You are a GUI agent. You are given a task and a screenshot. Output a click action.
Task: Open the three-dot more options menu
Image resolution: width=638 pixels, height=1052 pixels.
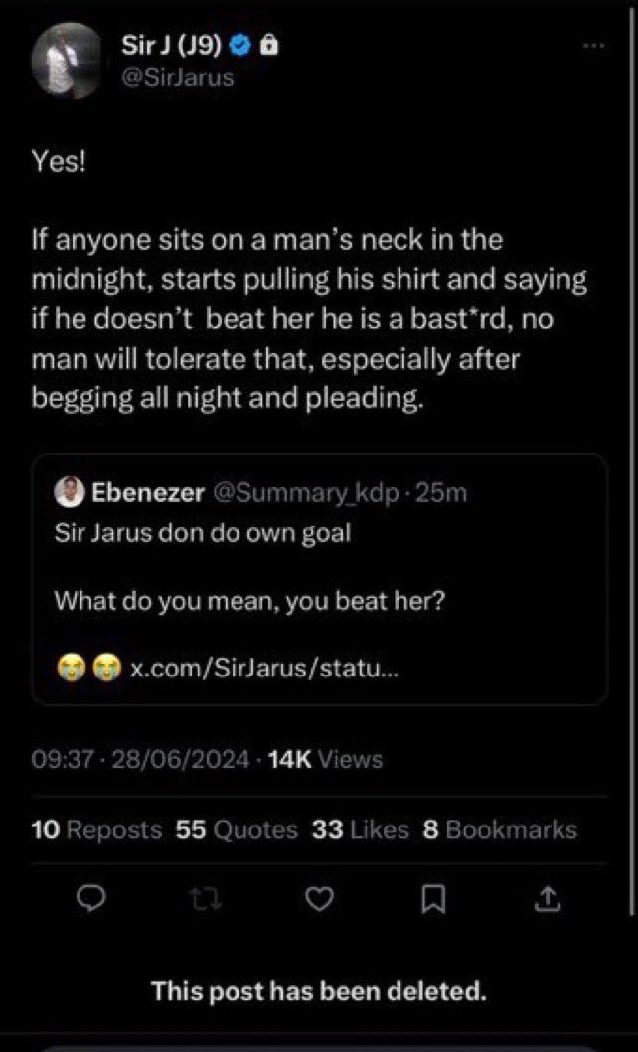593,46
